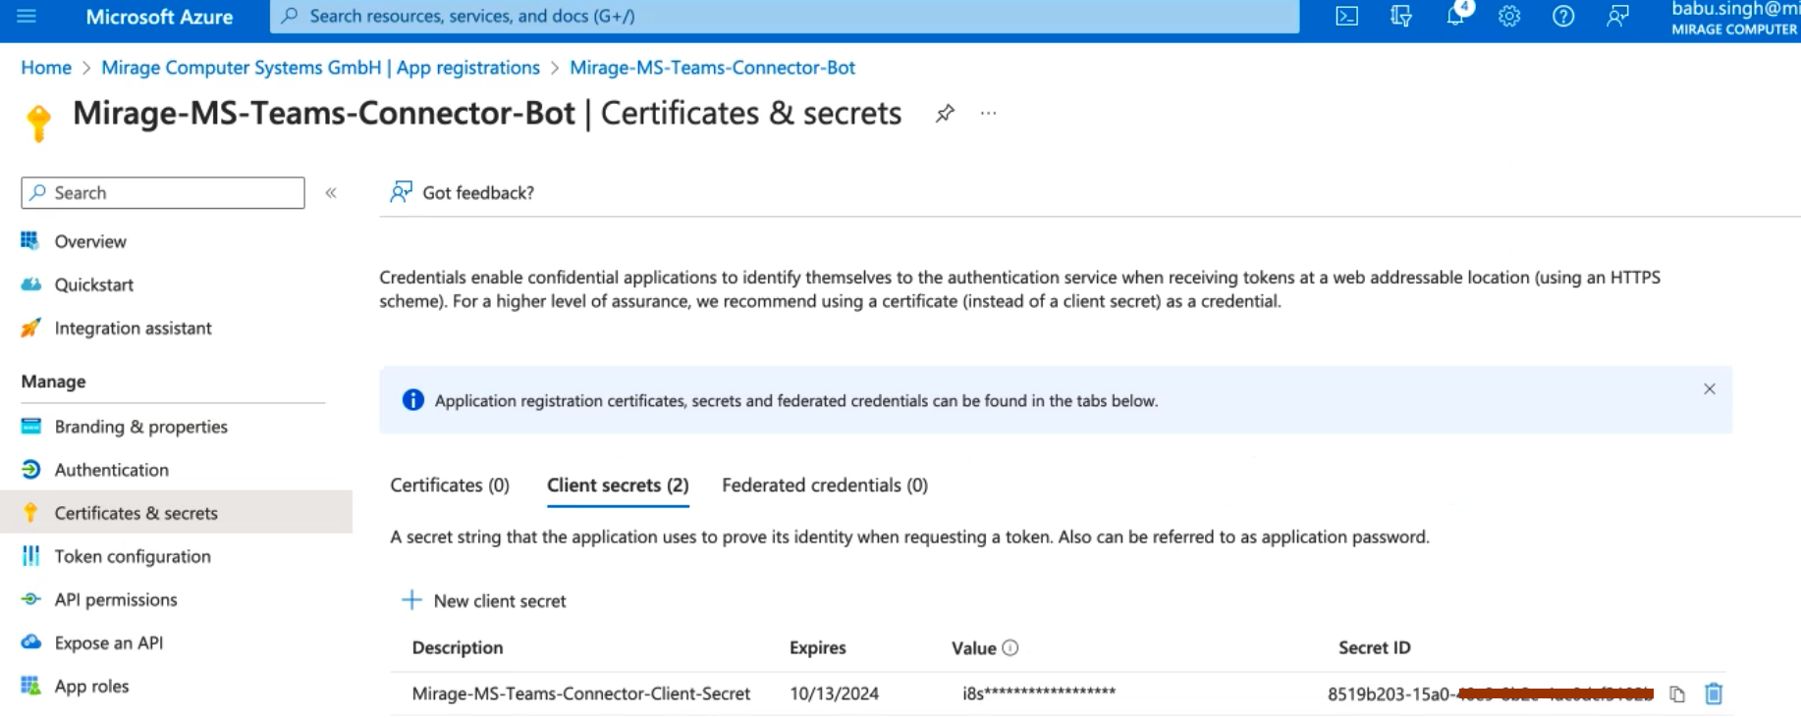Click the plus icon for New client secret
1801x718 pixels.
(x=411, y=600)
